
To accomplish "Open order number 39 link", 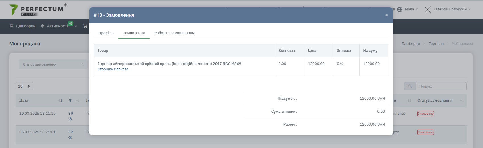I will coord(70,114).
